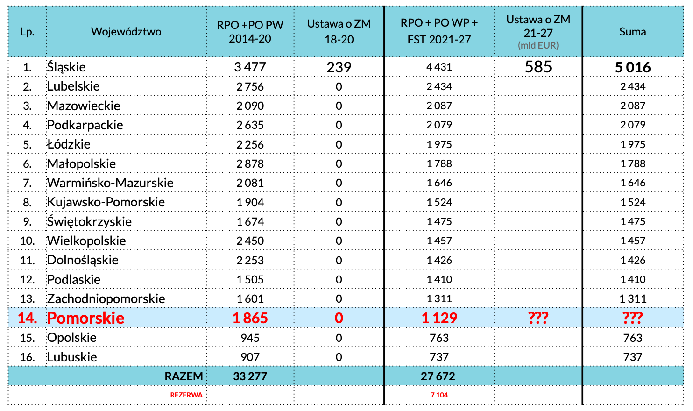Select the total 33 277

click(250, 376)
